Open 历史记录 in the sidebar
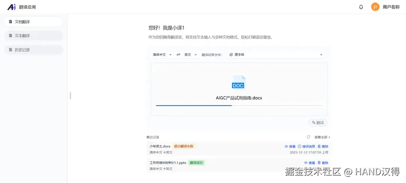Image resolution: width=406 pixels, height=183 pixels. 34,50
